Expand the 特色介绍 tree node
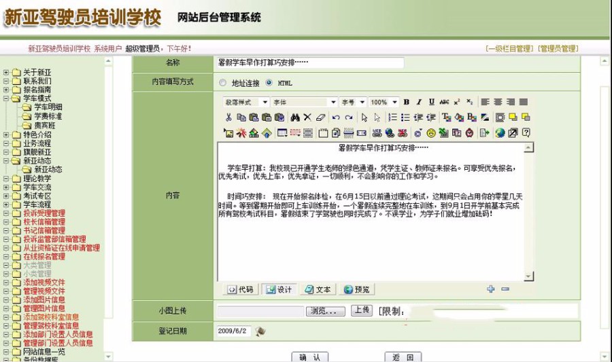Image resolution: width=612 pixels, height=362 pixels. click(x=6, y=135)
